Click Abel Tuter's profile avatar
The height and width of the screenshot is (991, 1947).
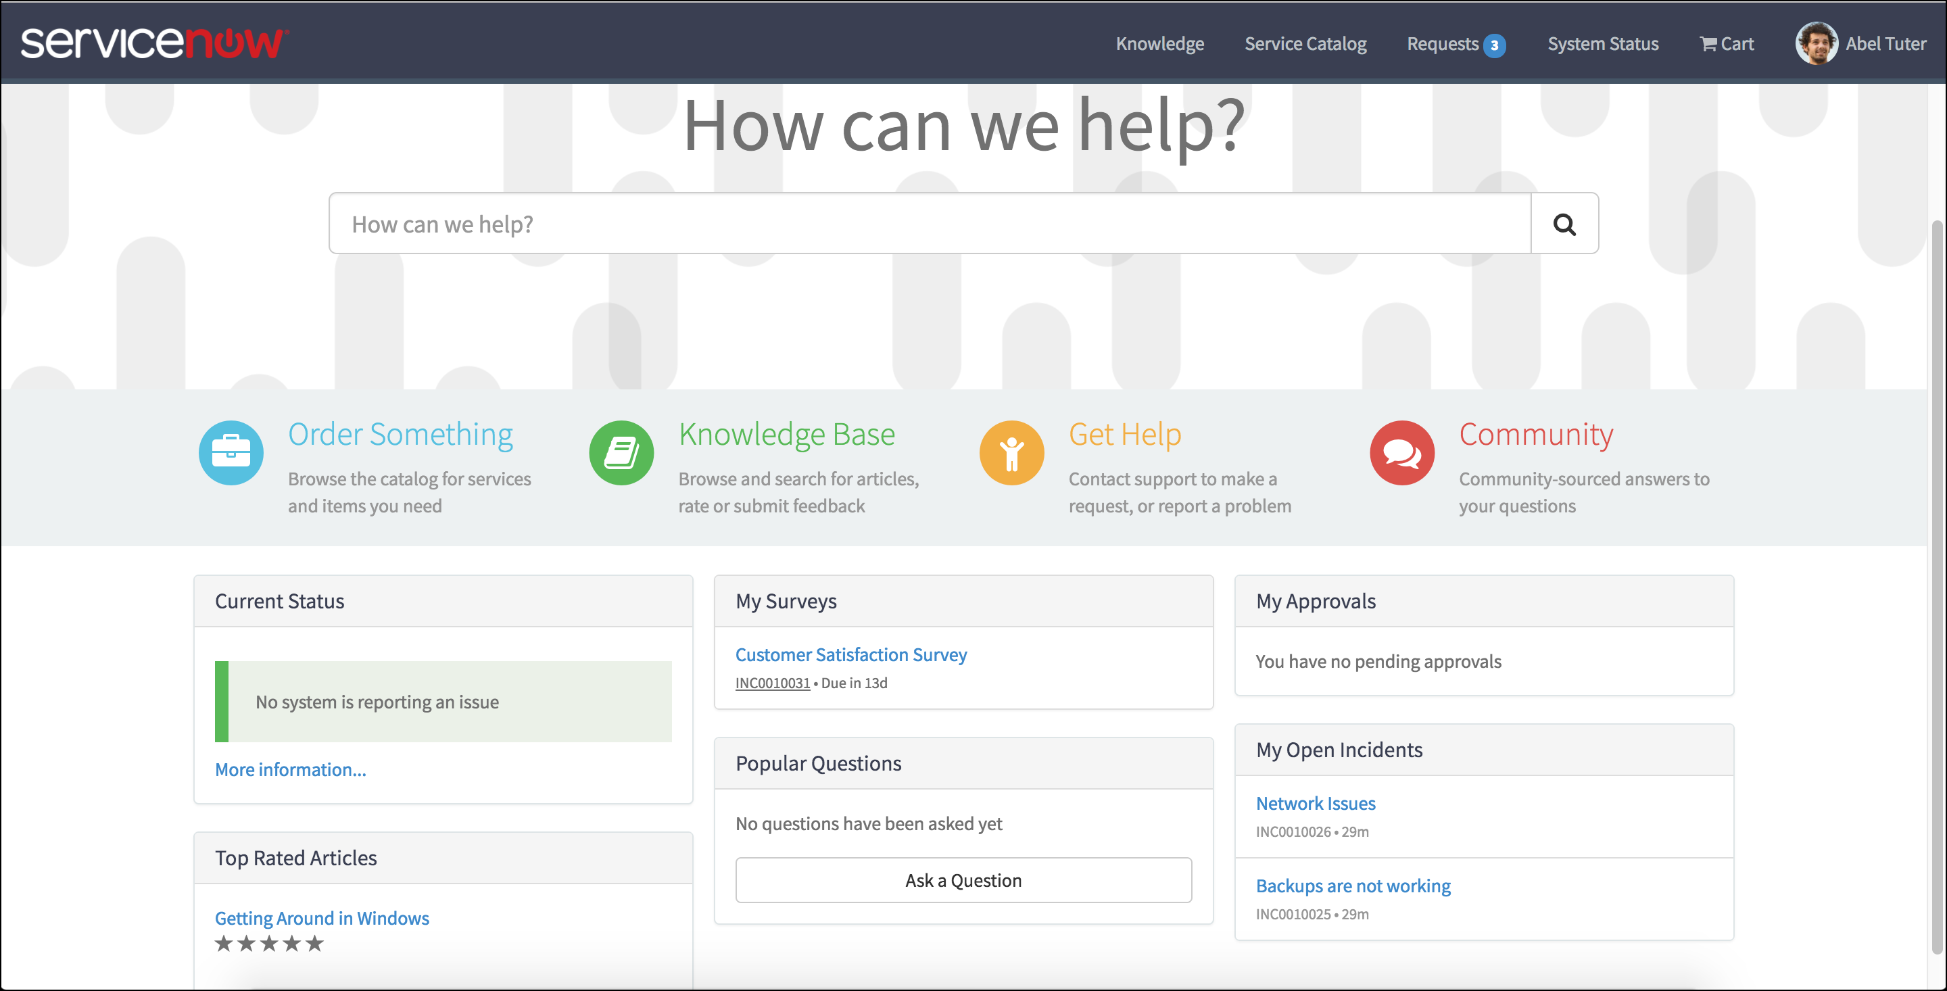tap(1817, 43)
